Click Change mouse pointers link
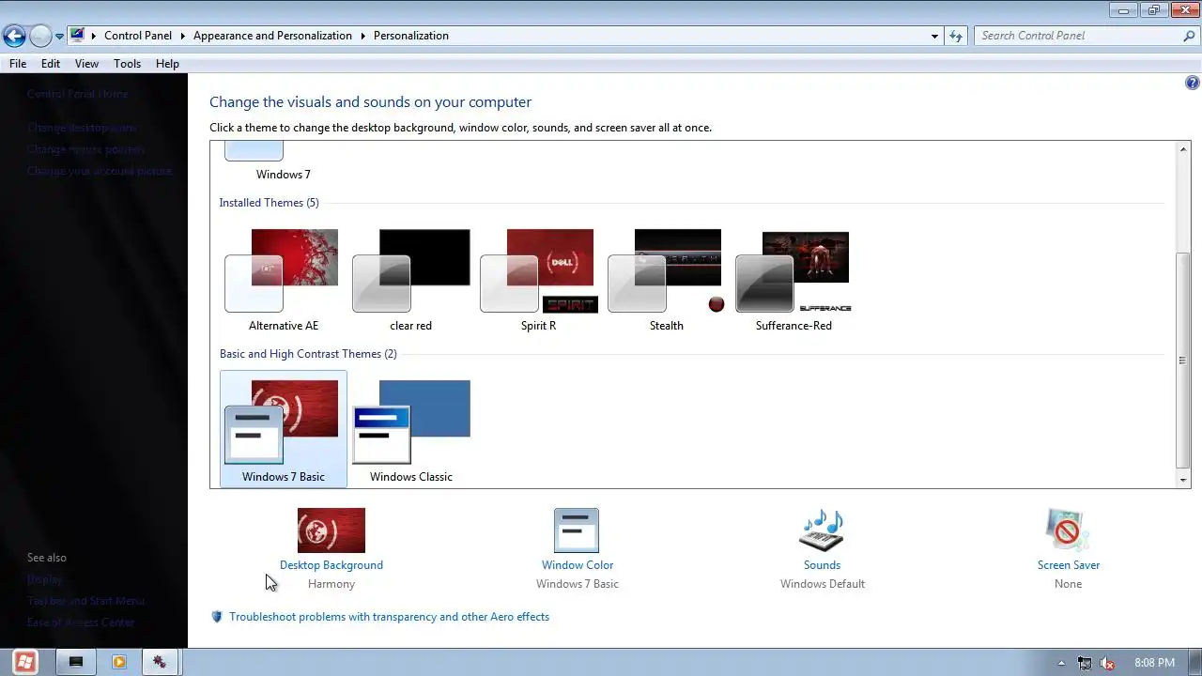This screenshot has width=1202, height=676. [85, 149]
